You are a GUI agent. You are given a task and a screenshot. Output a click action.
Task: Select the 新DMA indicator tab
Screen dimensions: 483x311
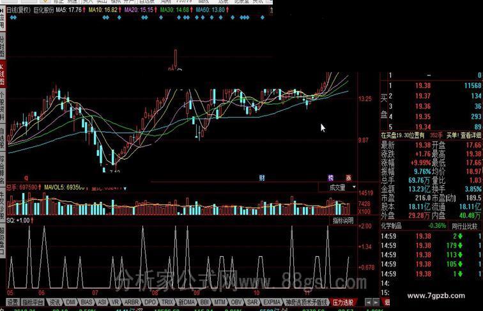pos(187,302)
